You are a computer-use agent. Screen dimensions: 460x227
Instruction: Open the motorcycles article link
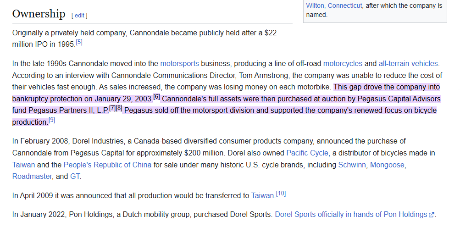[343, 64]
